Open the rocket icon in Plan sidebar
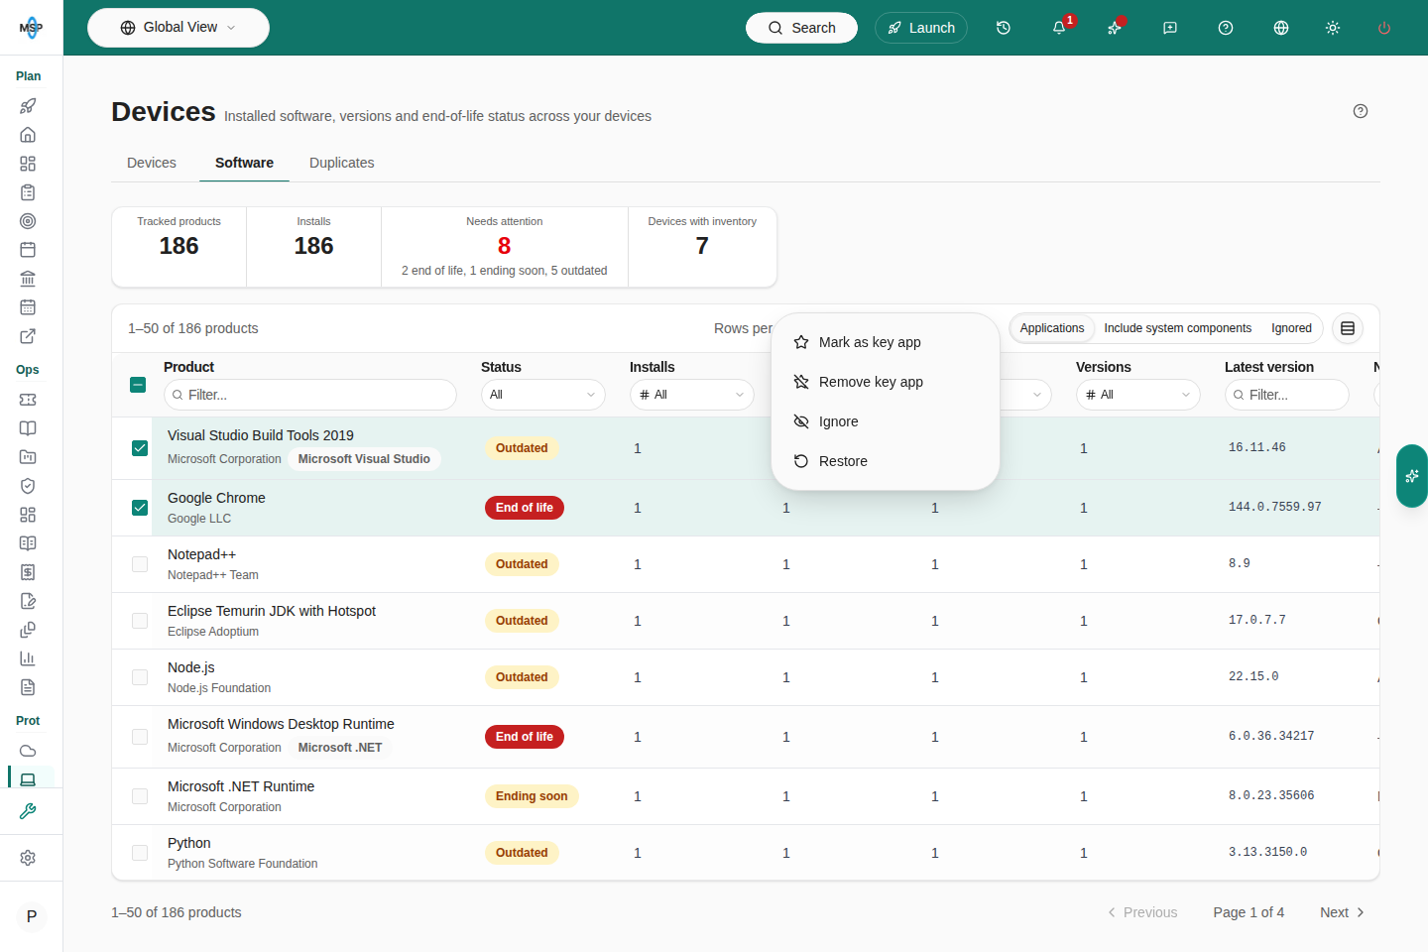Screen dimensions: 1428x952 coord(28,106)
